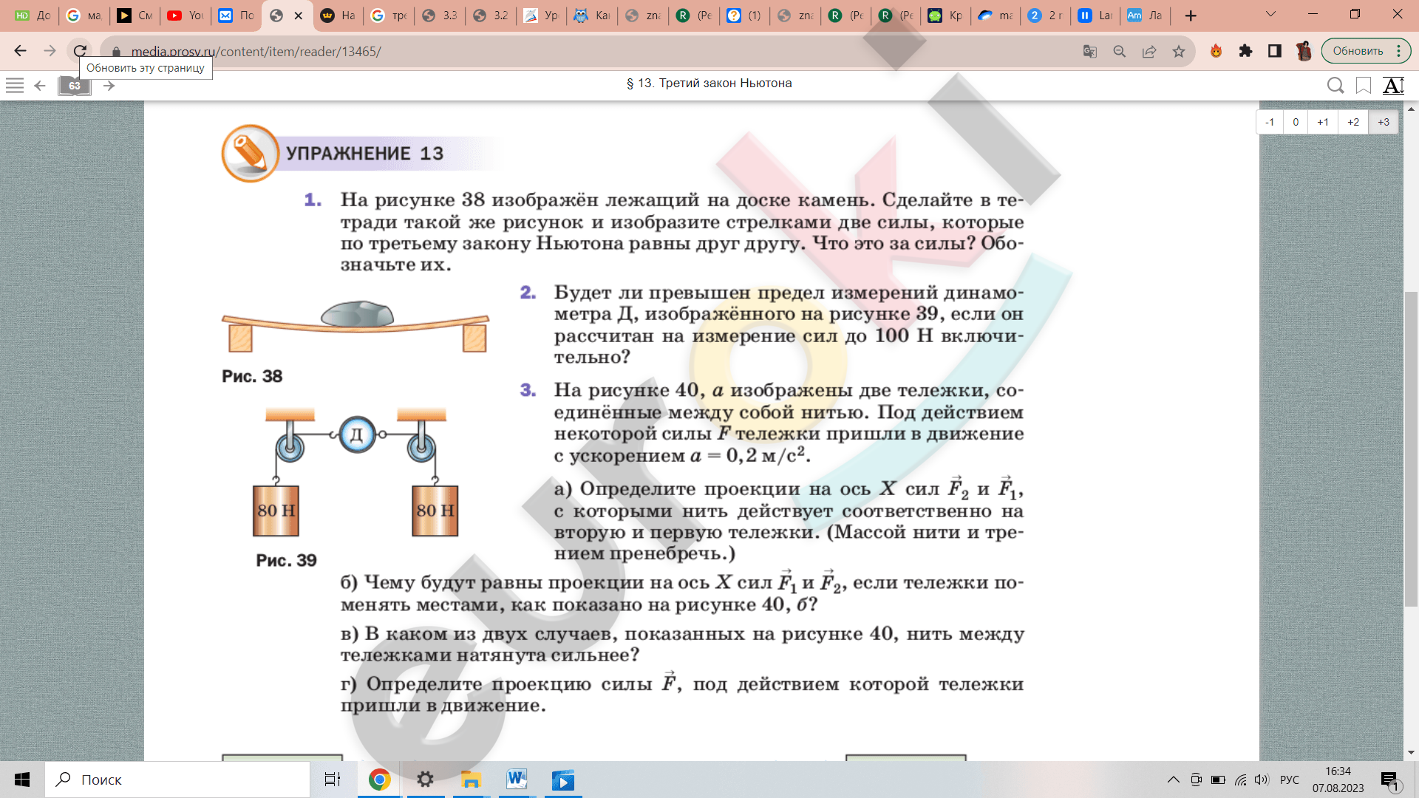The height and width of the screenshot is (798, 1419).
Task: Click the page vertical scrollbar thumb
Action: [x=1411, y=449]
